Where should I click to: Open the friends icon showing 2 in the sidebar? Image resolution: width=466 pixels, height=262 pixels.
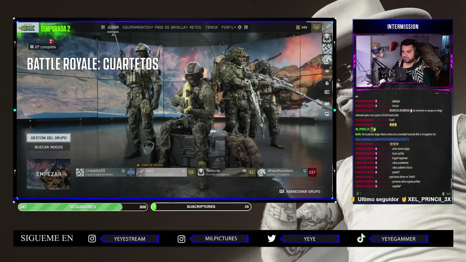327,83
